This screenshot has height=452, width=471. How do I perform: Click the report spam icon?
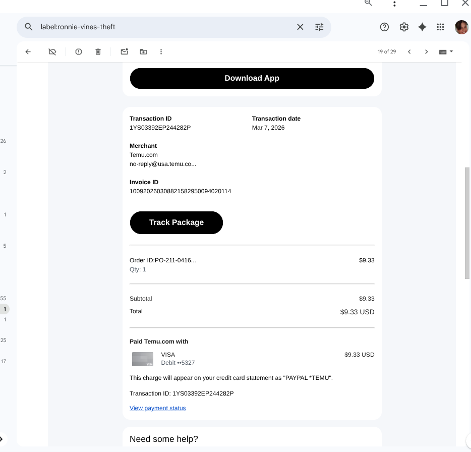[x=79, y=51]
